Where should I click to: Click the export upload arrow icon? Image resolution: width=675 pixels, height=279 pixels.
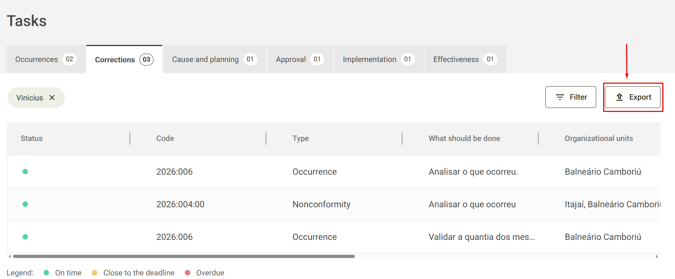619,97
